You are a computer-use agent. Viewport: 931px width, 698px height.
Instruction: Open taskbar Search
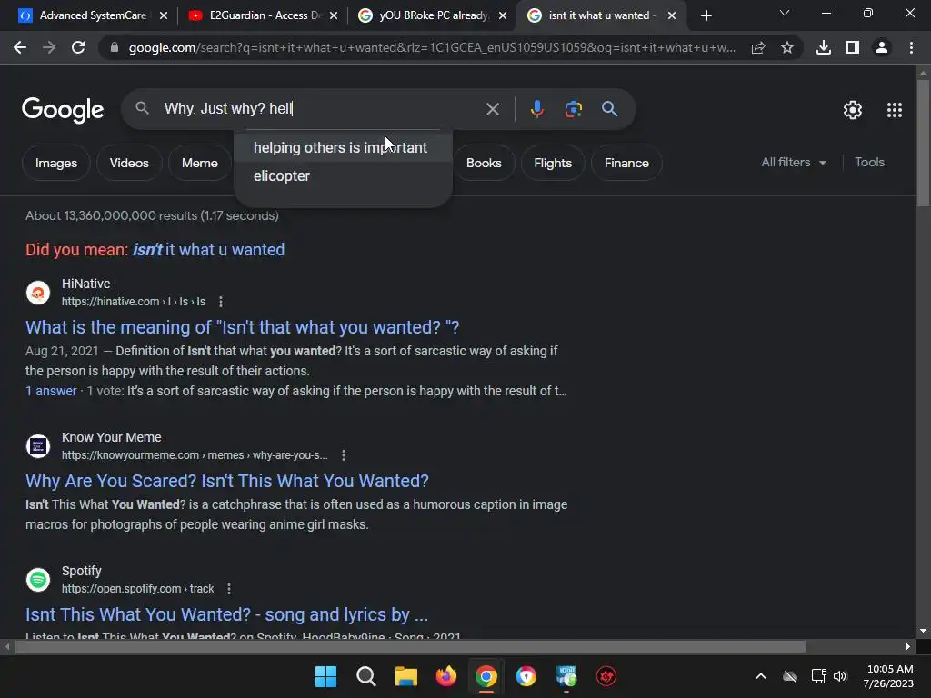[x=365, y=676]
